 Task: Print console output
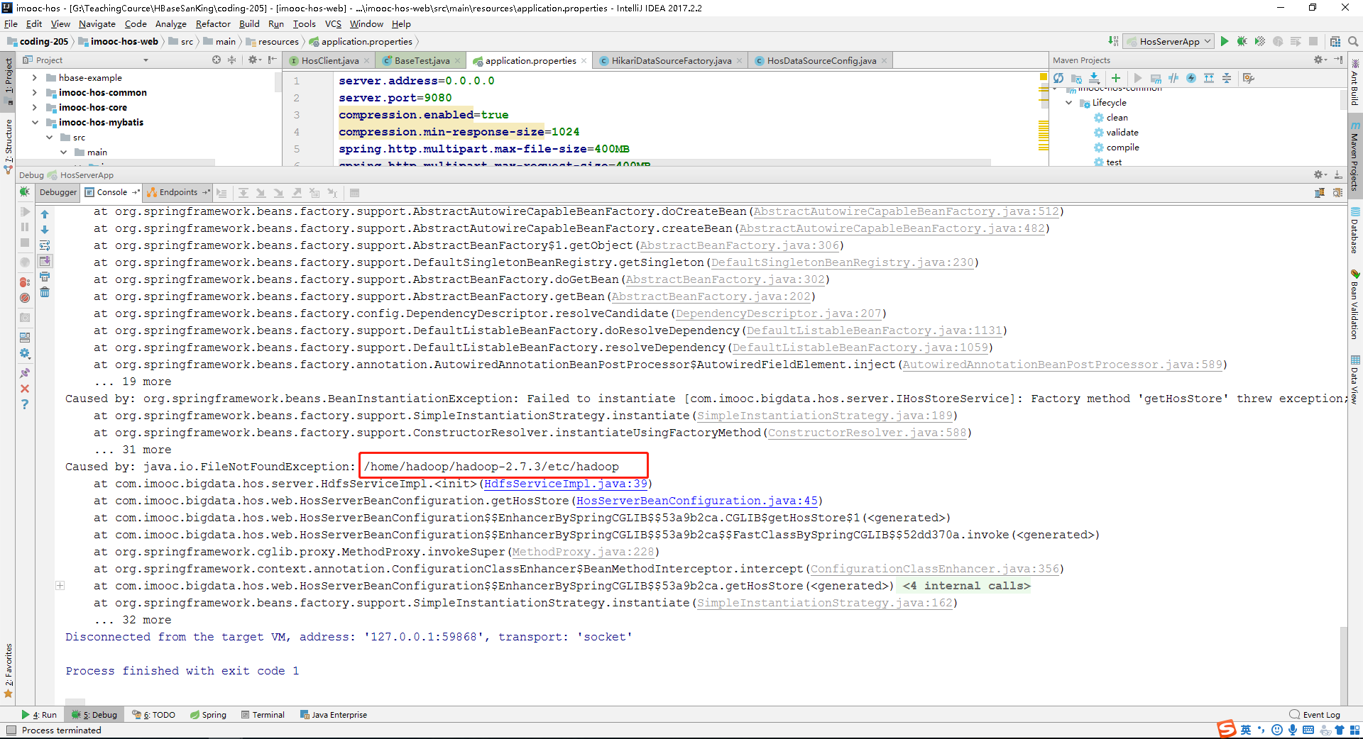pyautogui.click(x=45, y=277)
